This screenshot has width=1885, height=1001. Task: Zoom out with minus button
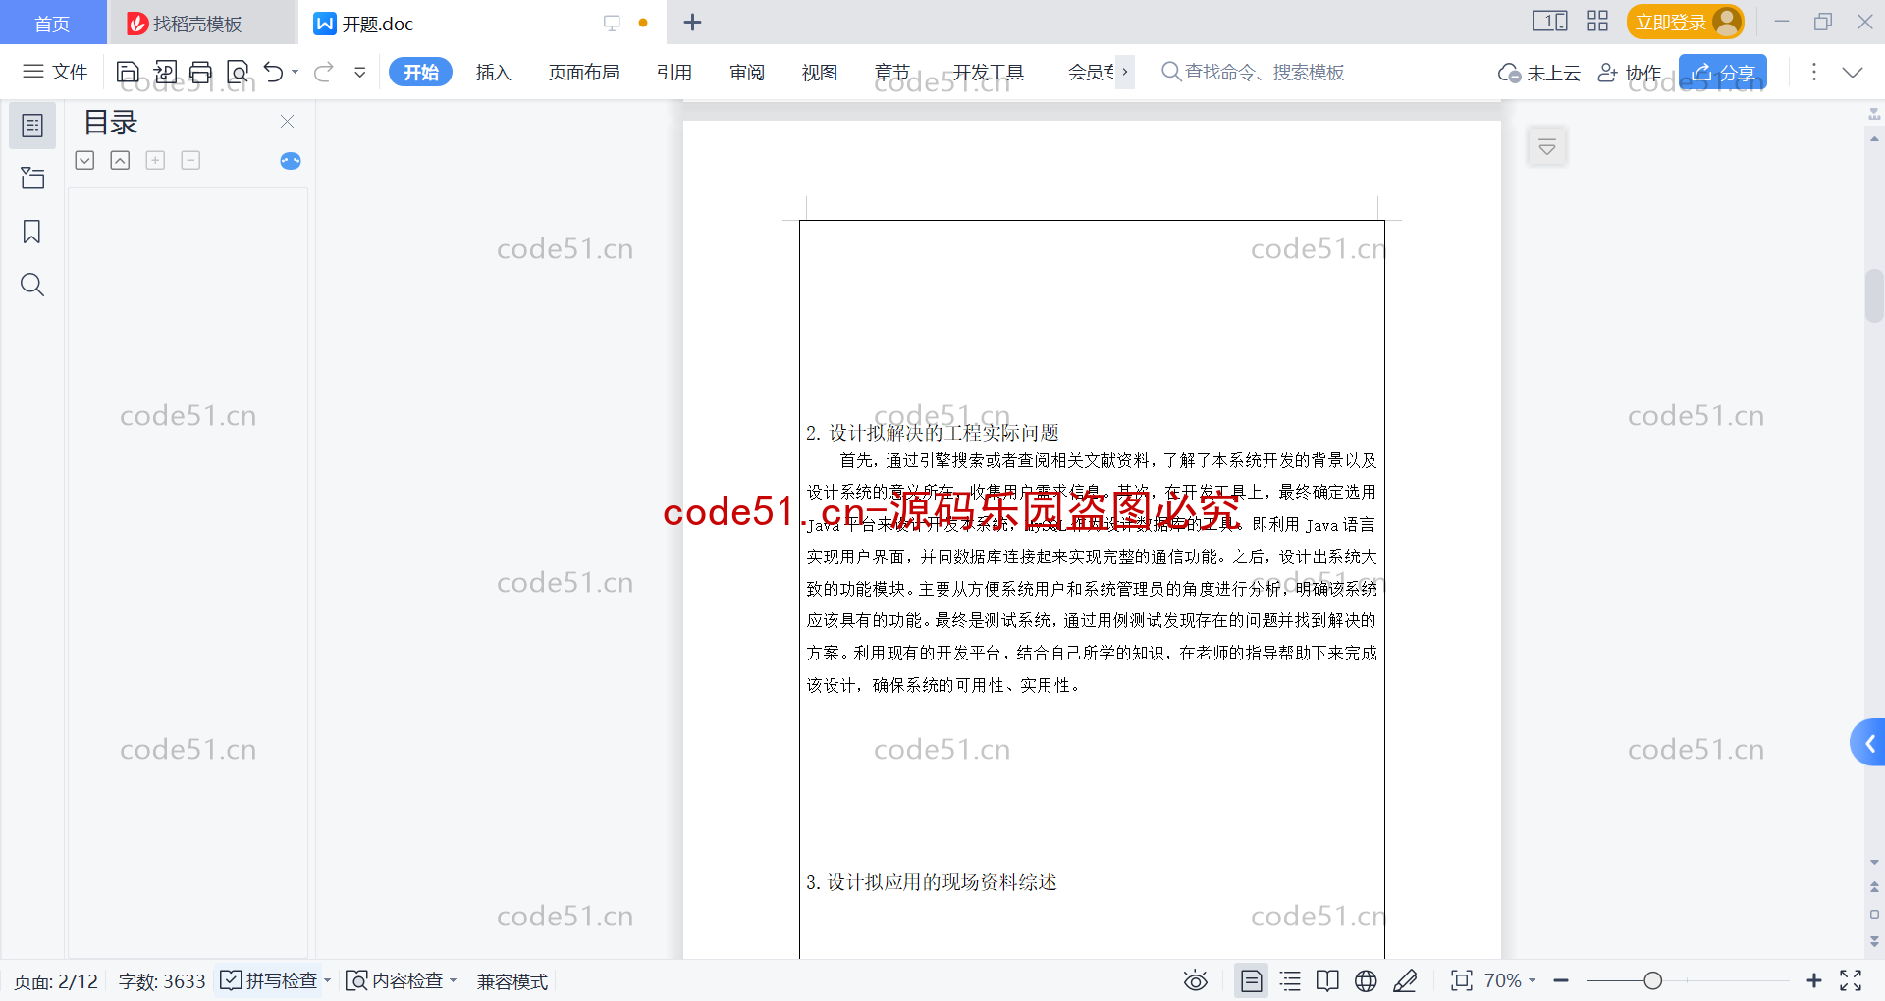1561,980
